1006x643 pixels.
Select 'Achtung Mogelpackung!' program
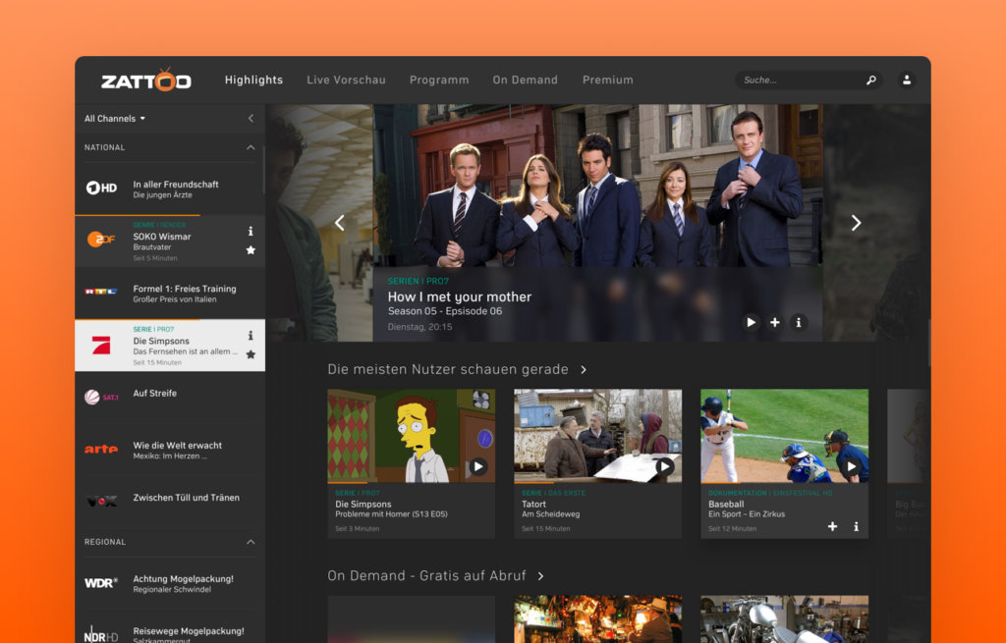click(x=183, y=579)
